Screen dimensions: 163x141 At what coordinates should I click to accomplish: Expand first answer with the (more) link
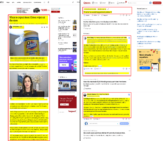[100, 66]
